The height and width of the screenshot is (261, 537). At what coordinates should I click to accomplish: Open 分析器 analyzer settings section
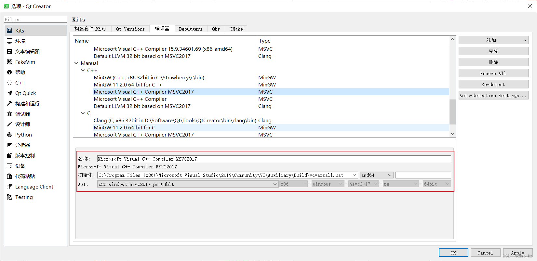(x=35, y=145)
